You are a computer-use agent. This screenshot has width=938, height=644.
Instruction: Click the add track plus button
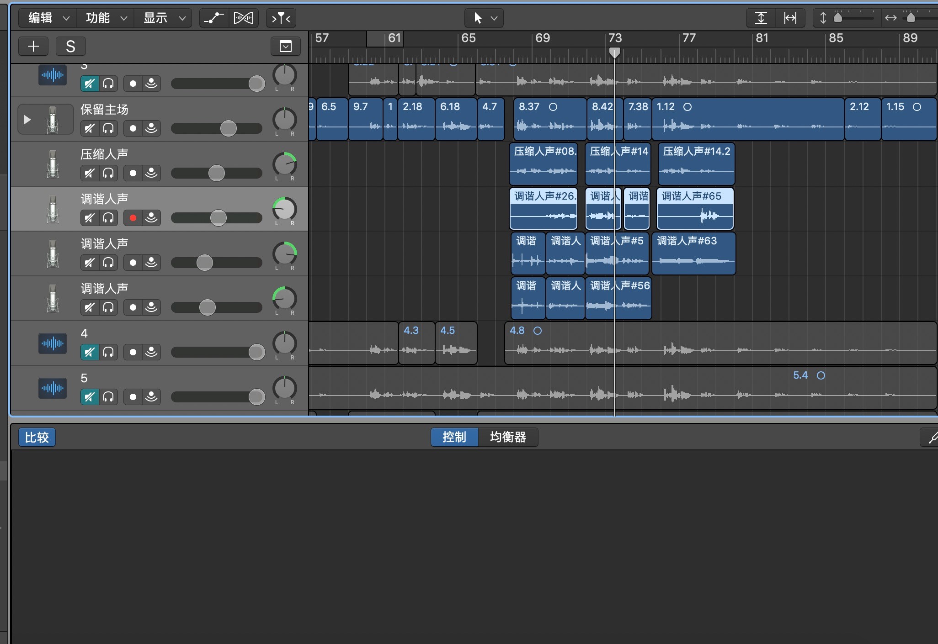[33, 46]
